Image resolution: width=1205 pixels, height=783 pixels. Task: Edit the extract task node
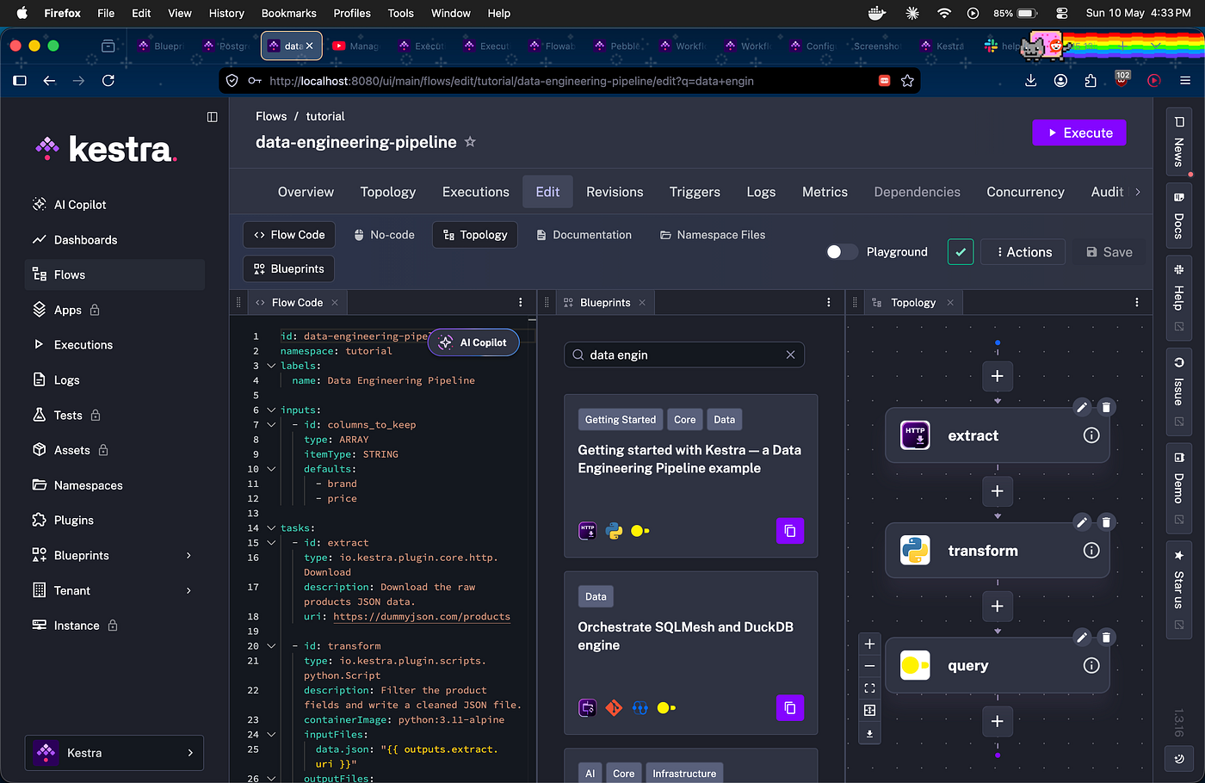(1082, 407)
